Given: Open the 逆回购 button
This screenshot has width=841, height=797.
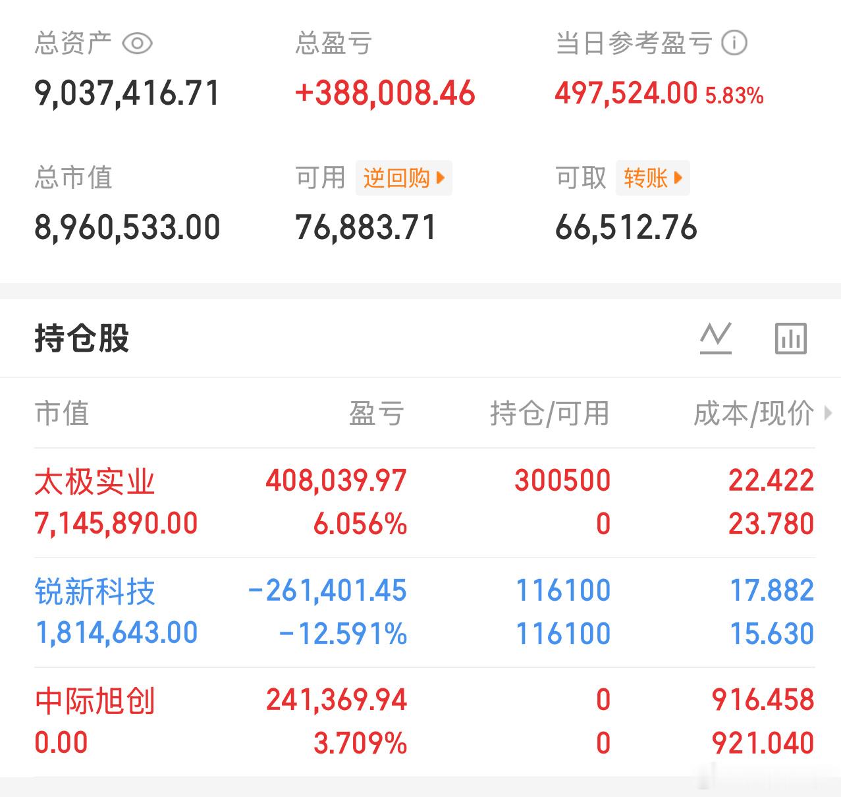Looking at the screenshot, I should (404, 178).
